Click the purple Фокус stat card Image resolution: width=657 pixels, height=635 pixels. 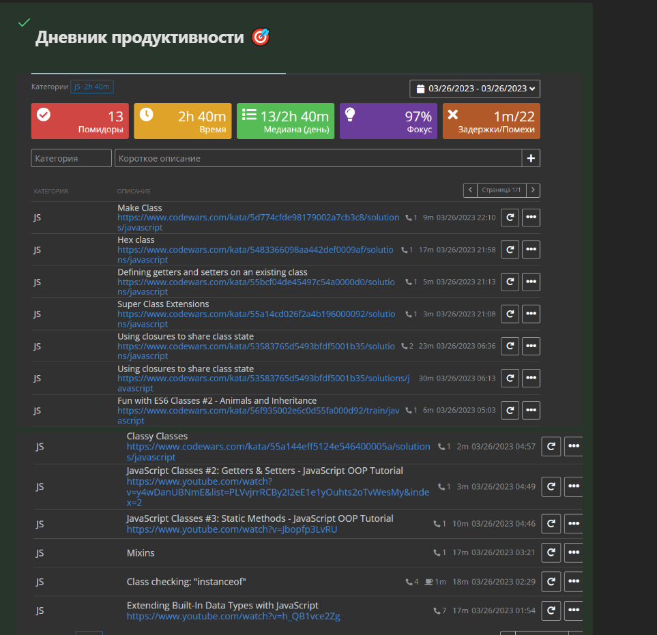click(388, 121)
